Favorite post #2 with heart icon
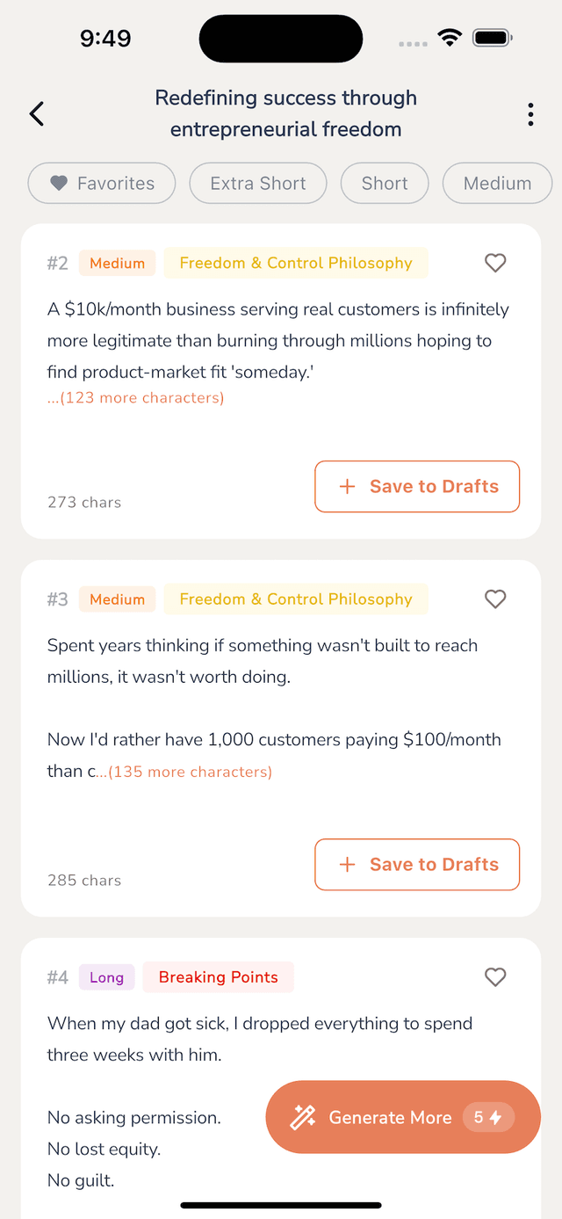 (x=495, y=263)
